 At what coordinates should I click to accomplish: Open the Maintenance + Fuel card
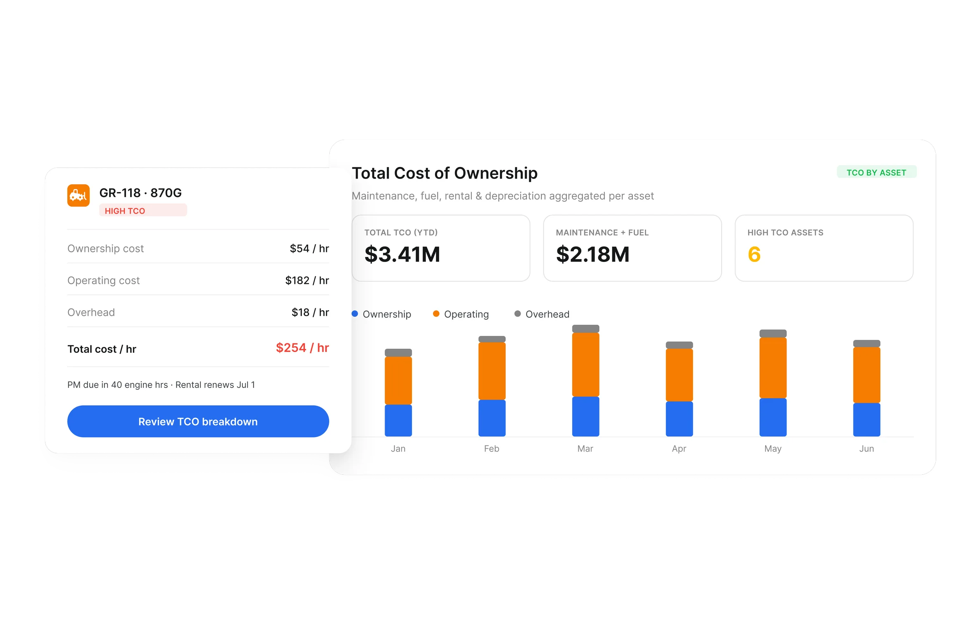pos(632,248)
